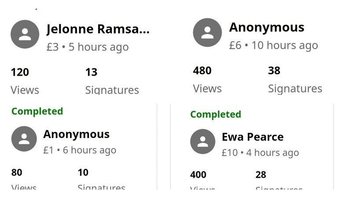Click Ewa Pearce profile avatar icon

click(203, 141)
